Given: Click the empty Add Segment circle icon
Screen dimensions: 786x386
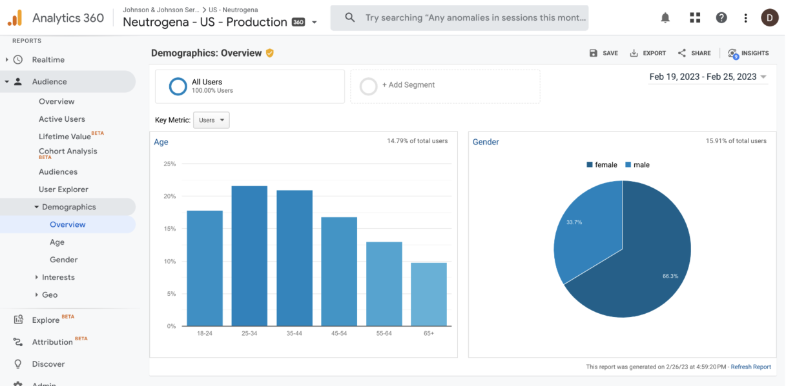Looking at the screenshot, I should (x=368, y=86).
